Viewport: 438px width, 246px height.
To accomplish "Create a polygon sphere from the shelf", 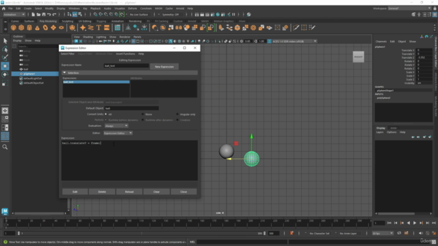I will point(13,27).
